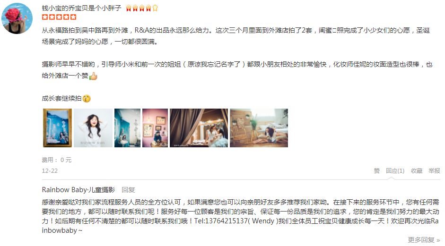Click the thumbs-up emoji in review text
This screenshot has height=246, width=445.
click(93, 76)
